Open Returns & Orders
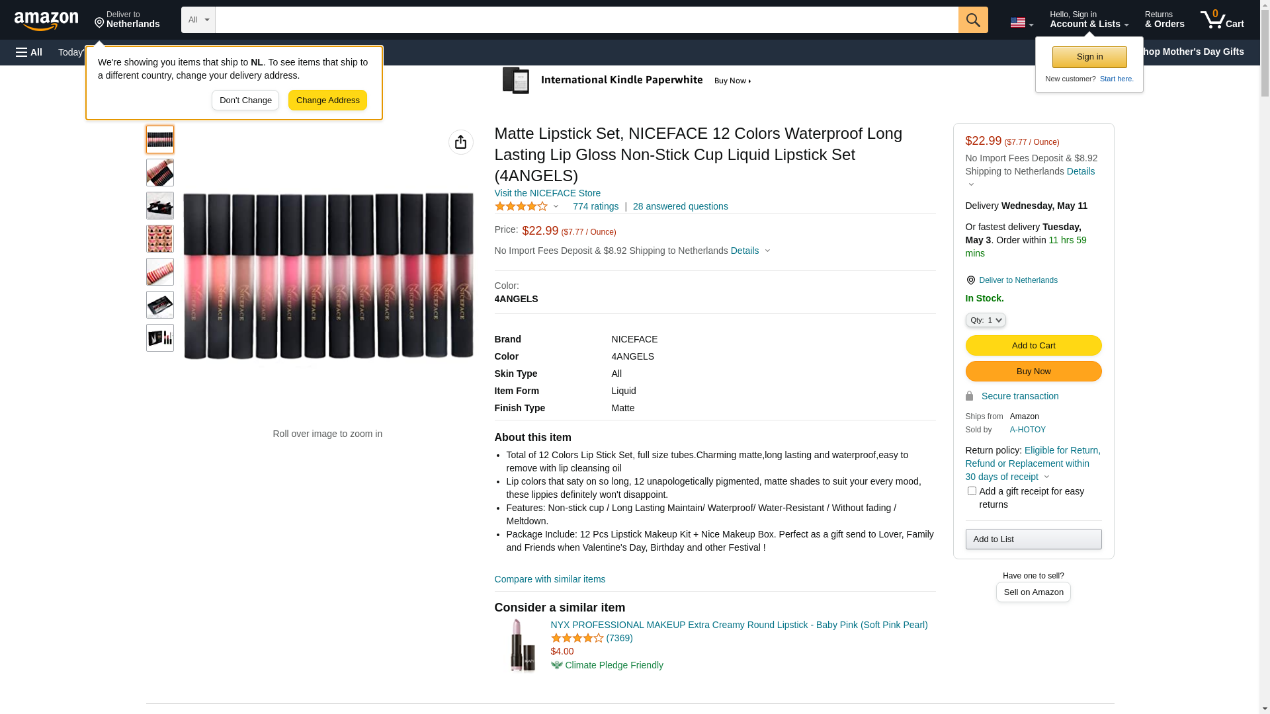 (1164, 20)
